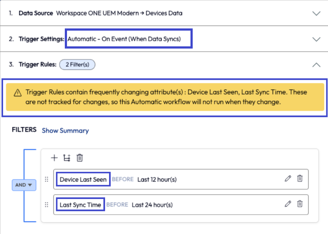Edit the Device Last Seen filter
Image resolution: width=328 pixels, height=234 pixels.
tap(288, 178)
